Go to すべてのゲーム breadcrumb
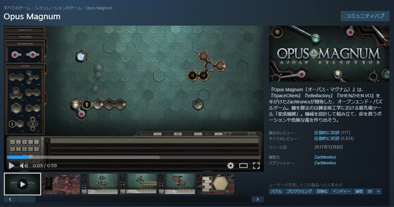This screenshot has height=207, width=394. click(x=17, y=8)
